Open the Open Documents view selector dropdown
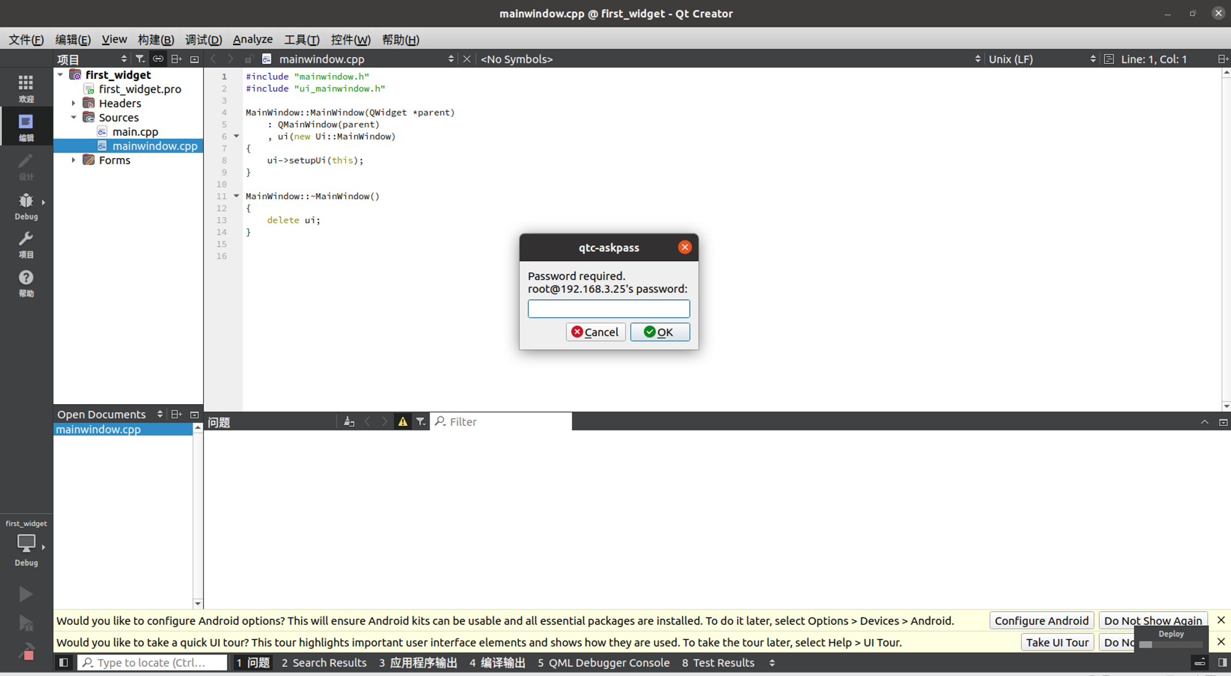 110,415
